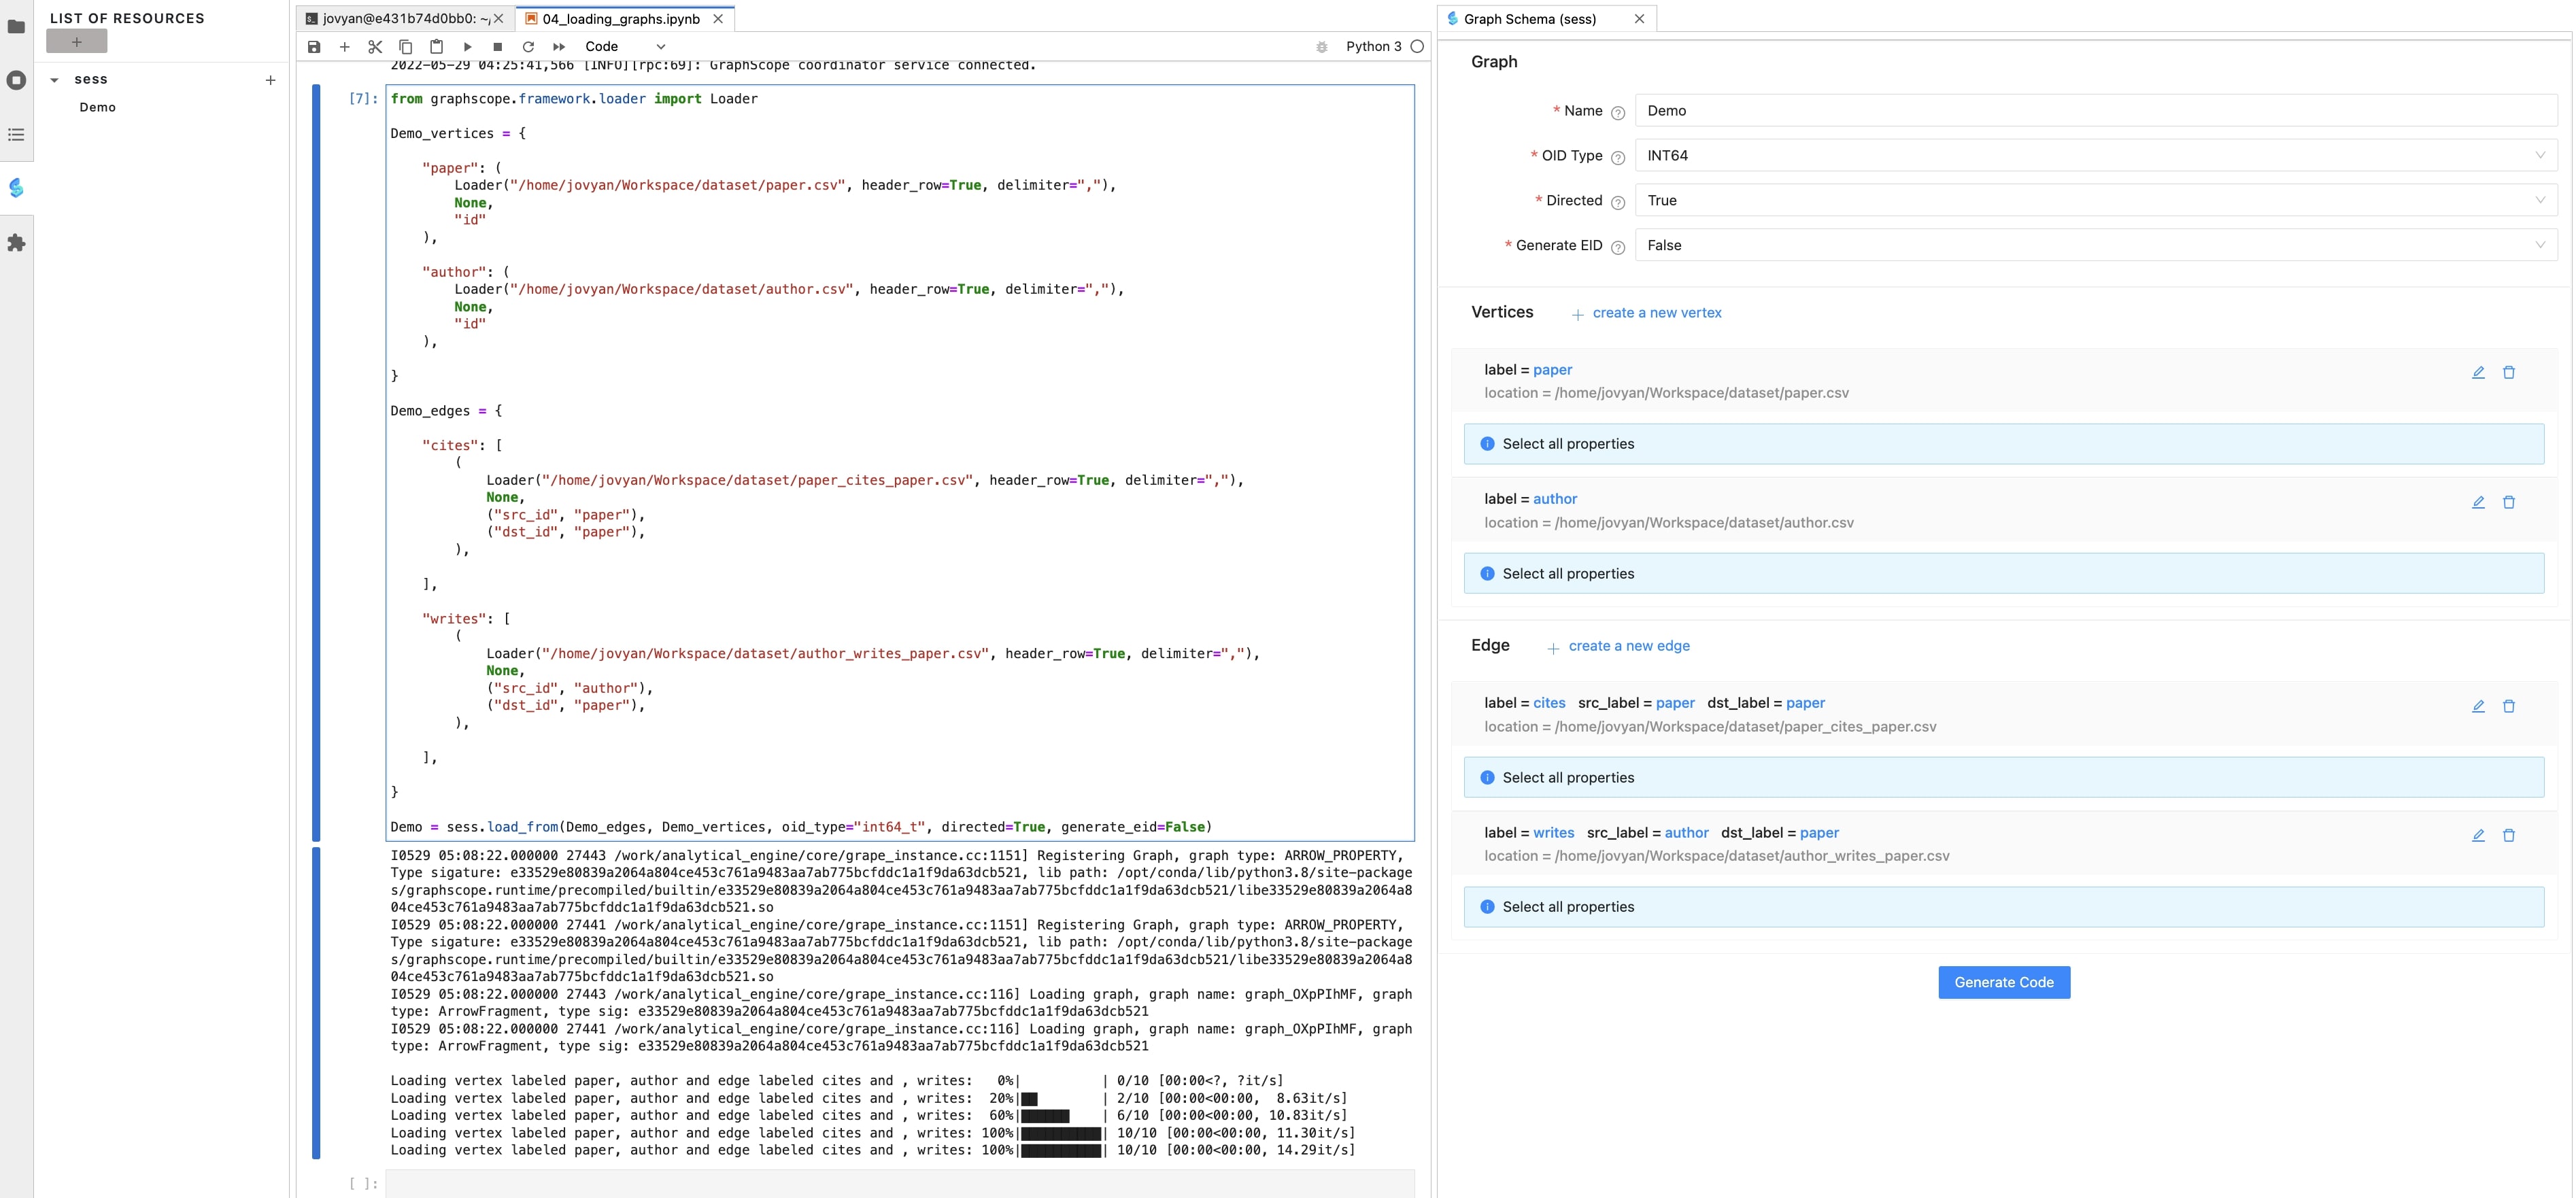Viewport: 2576px width, 1198px height.
Task: Run the selected cell with the play icon
Action: [x=467, y=47]
